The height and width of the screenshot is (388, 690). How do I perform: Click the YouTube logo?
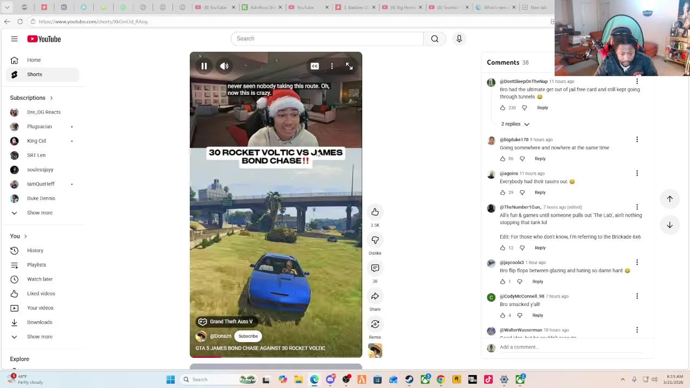pos(44,39)
